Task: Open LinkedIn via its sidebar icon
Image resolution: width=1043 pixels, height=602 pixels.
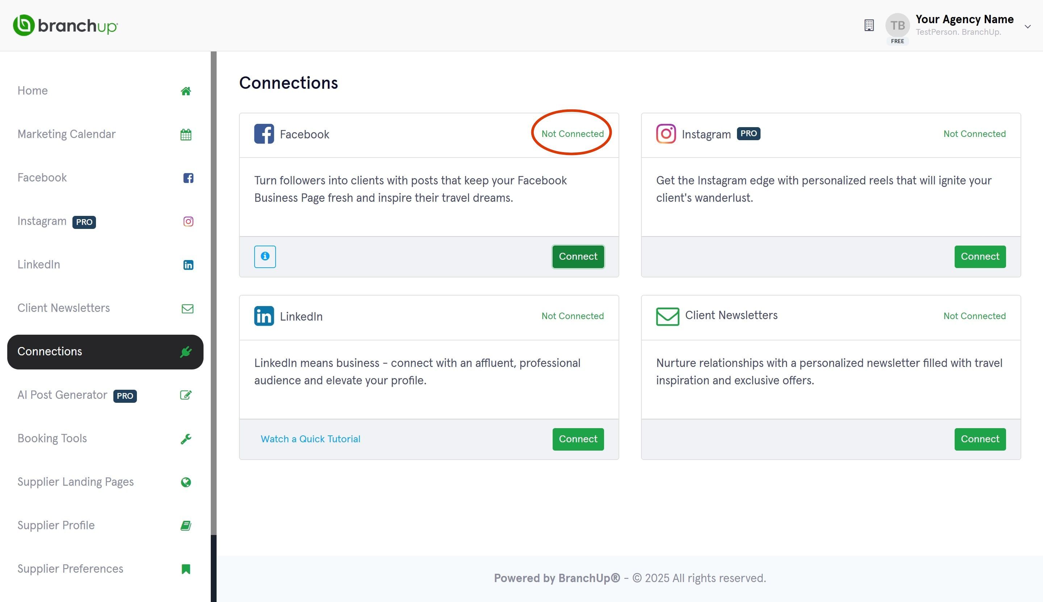Action: pos(188,265)
